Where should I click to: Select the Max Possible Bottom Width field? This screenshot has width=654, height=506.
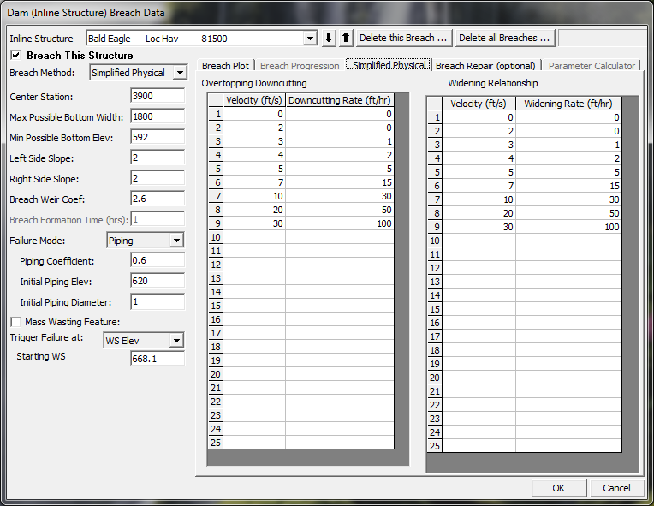pos(158,117)
